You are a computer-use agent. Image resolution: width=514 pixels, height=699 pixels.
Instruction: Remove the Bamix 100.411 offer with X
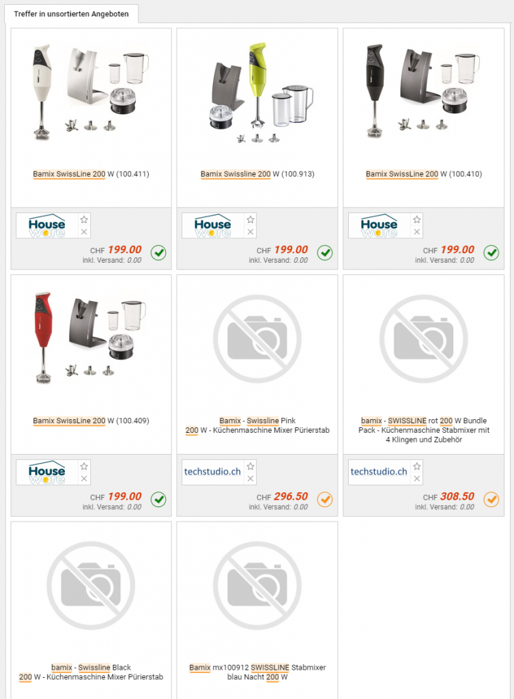pyautogui.click(x=84, y=232)
